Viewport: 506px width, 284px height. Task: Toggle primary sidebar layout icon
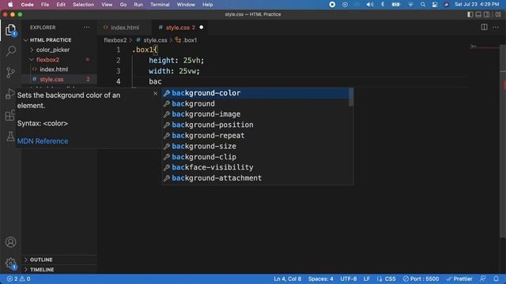470,14
